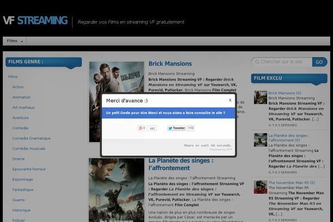Image resolution: width=333 pixels, height=222 pixels.
Task: Click the FILM EXCLU header
Action: point(289,78)
